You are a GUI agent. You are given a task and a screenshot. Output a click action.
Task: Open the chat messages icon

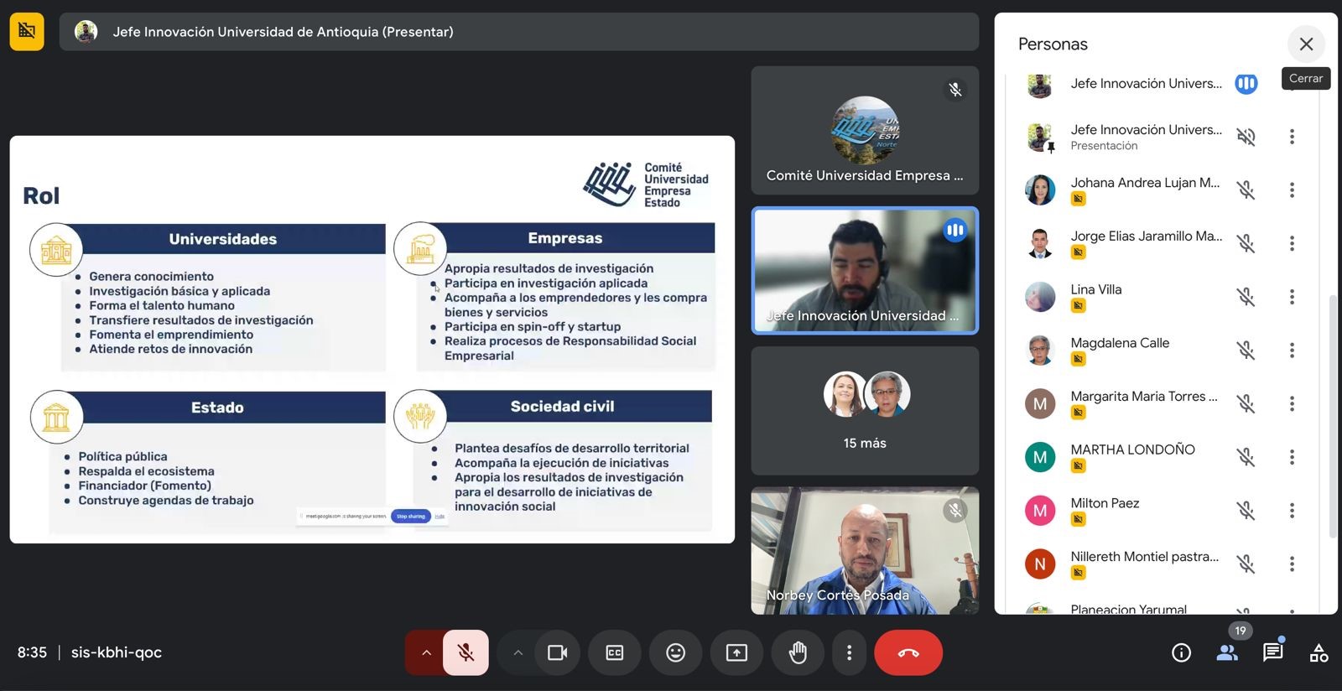pos(1272,652)
